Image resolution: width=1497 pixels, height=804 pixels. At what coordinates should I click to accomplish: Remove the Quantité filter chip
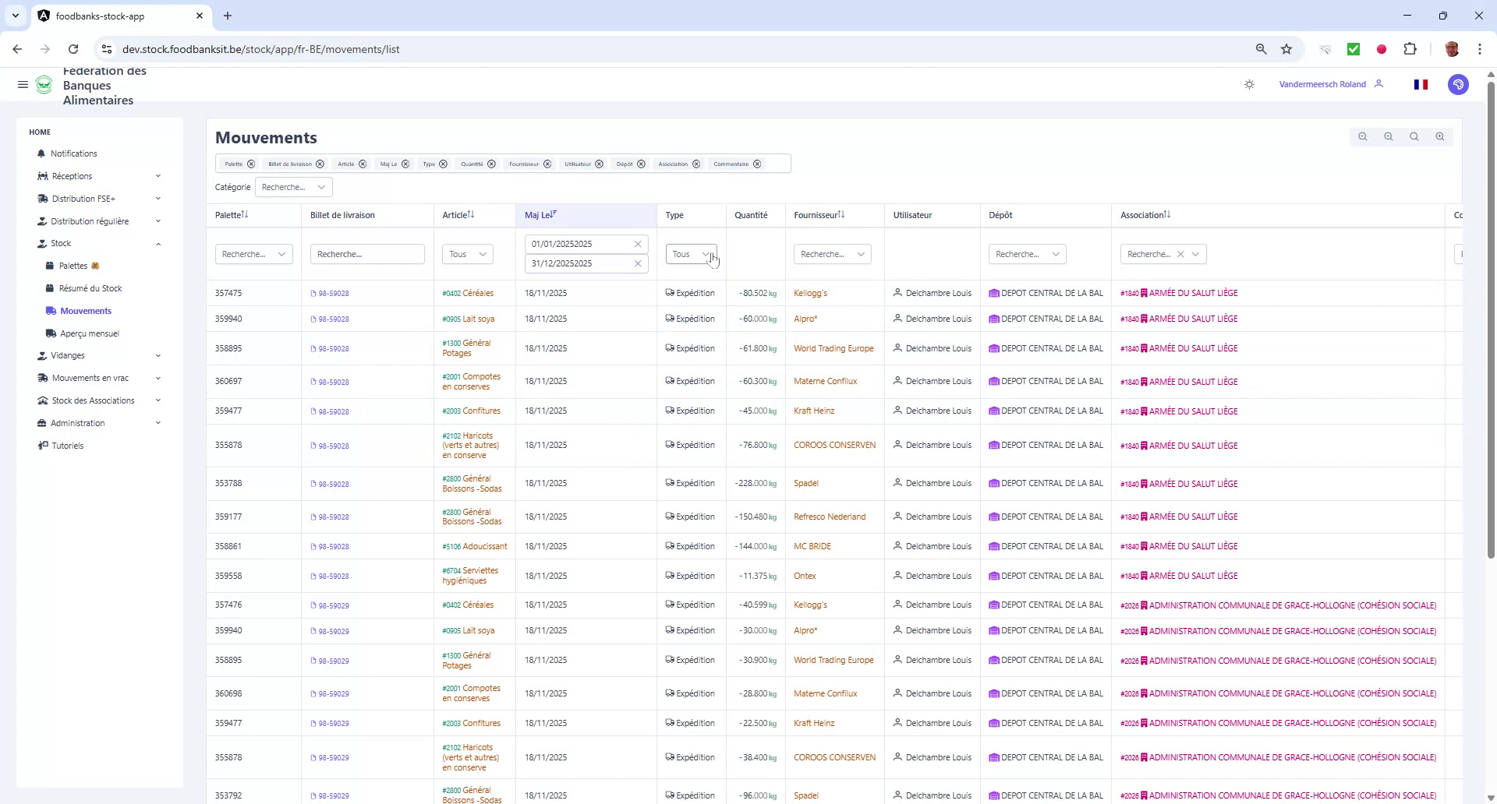tap(490, 164)
